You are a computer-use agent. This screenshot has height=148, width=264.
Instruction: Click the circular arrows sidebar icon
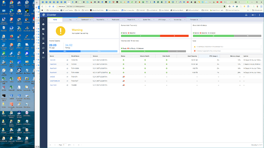click(x=43, y=48)
